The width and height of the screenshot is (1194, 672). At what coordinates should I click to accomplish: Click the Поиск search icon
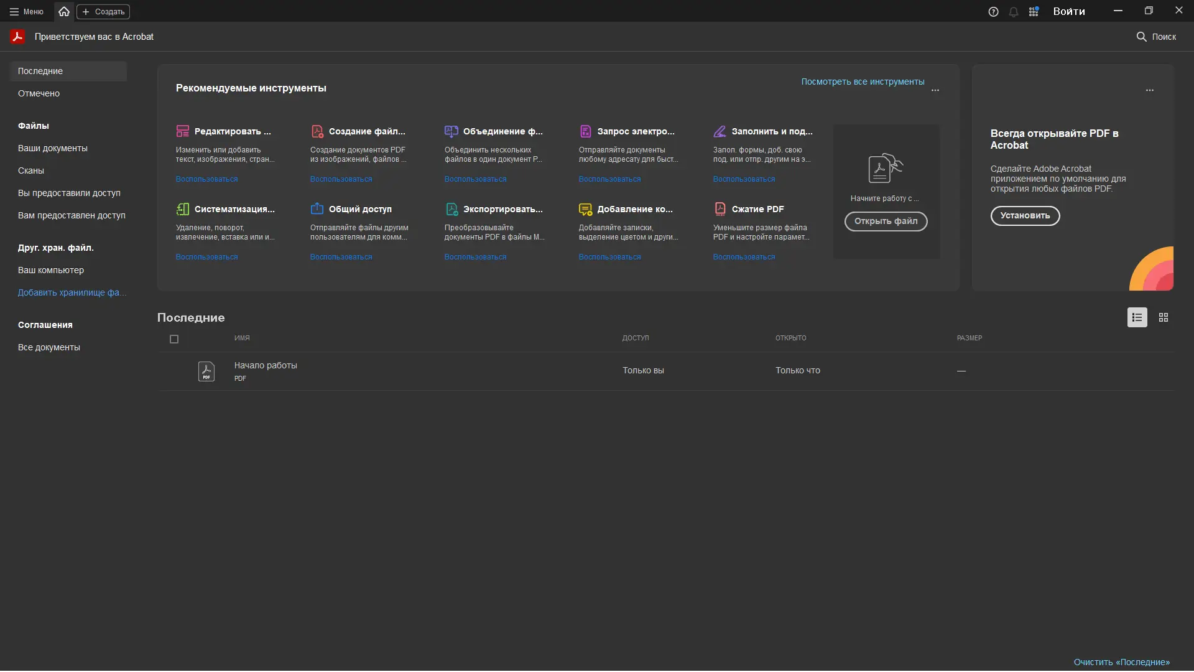(x=1141, y=36)
